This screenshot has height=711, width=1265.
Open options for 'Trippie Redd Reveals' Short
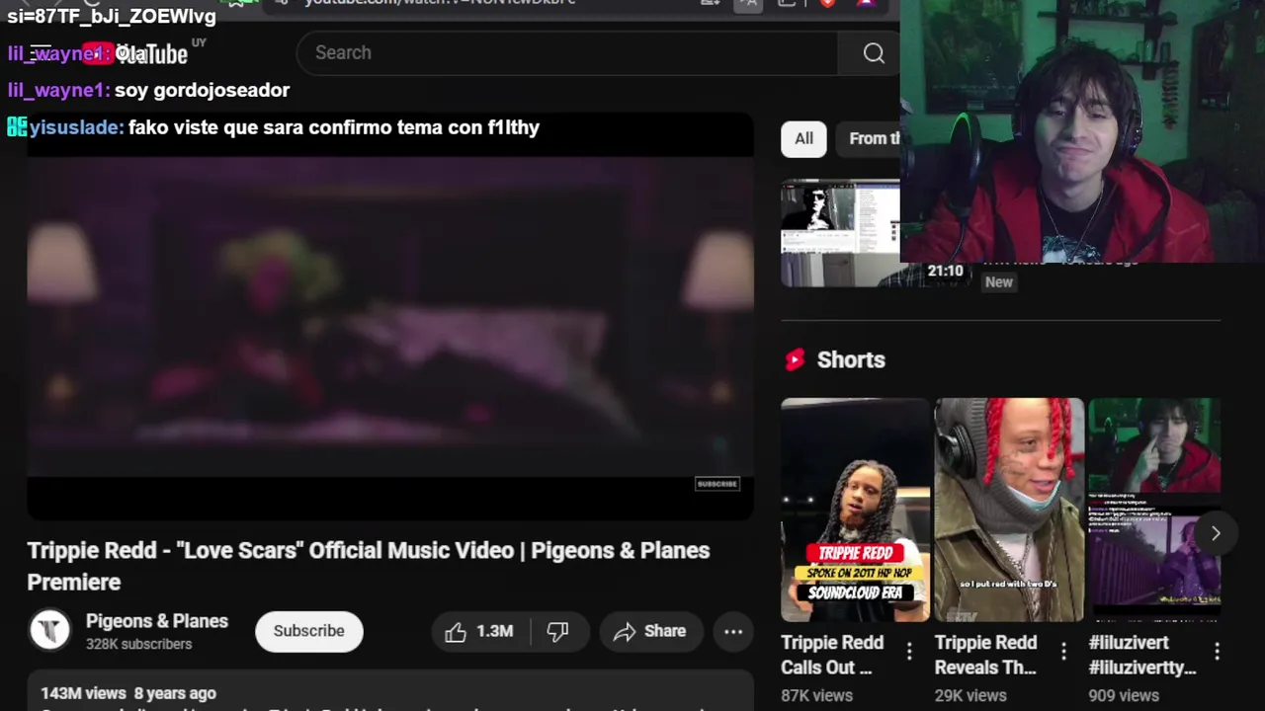click(x=1063, y=651)
